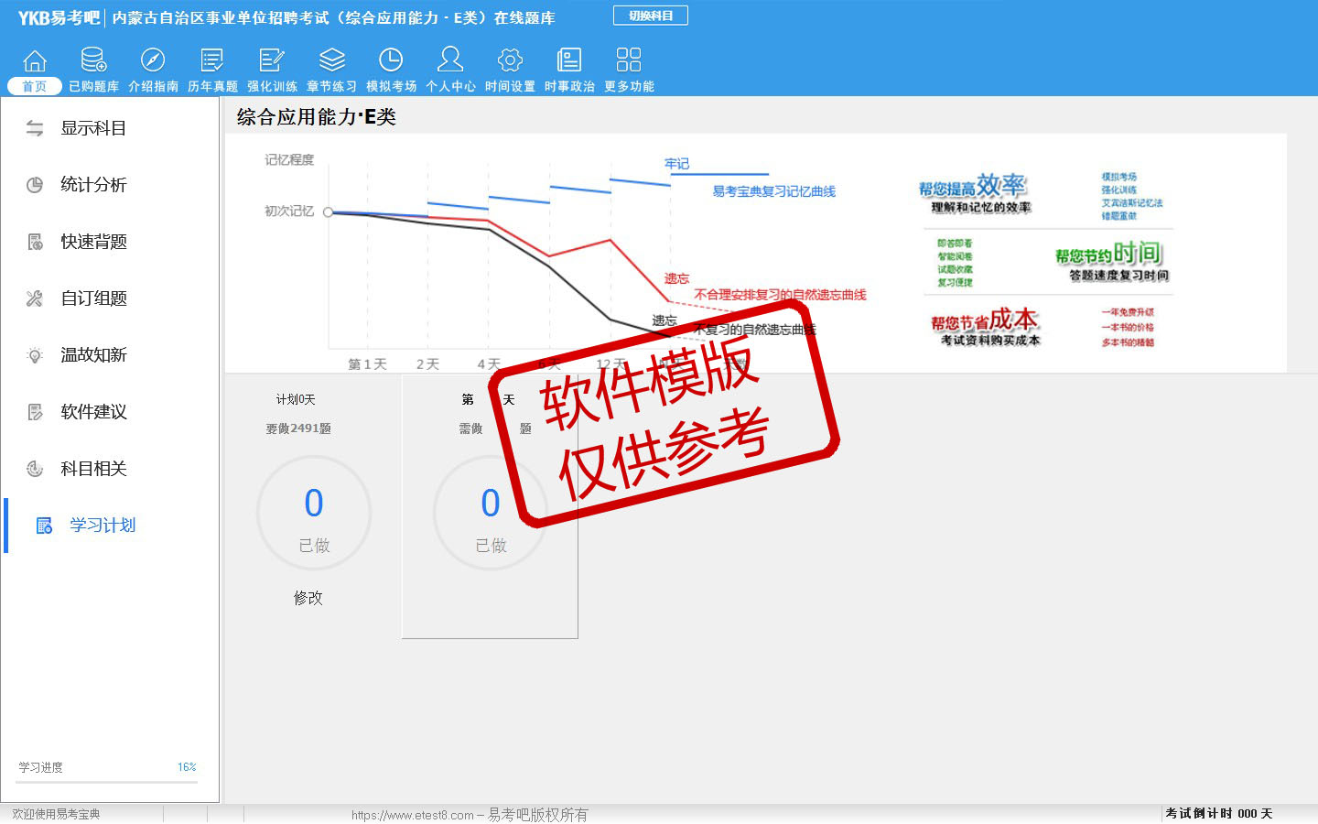Launch the 模拟考场 clock icon
1318x824 pixels.
tap(391, 61)
